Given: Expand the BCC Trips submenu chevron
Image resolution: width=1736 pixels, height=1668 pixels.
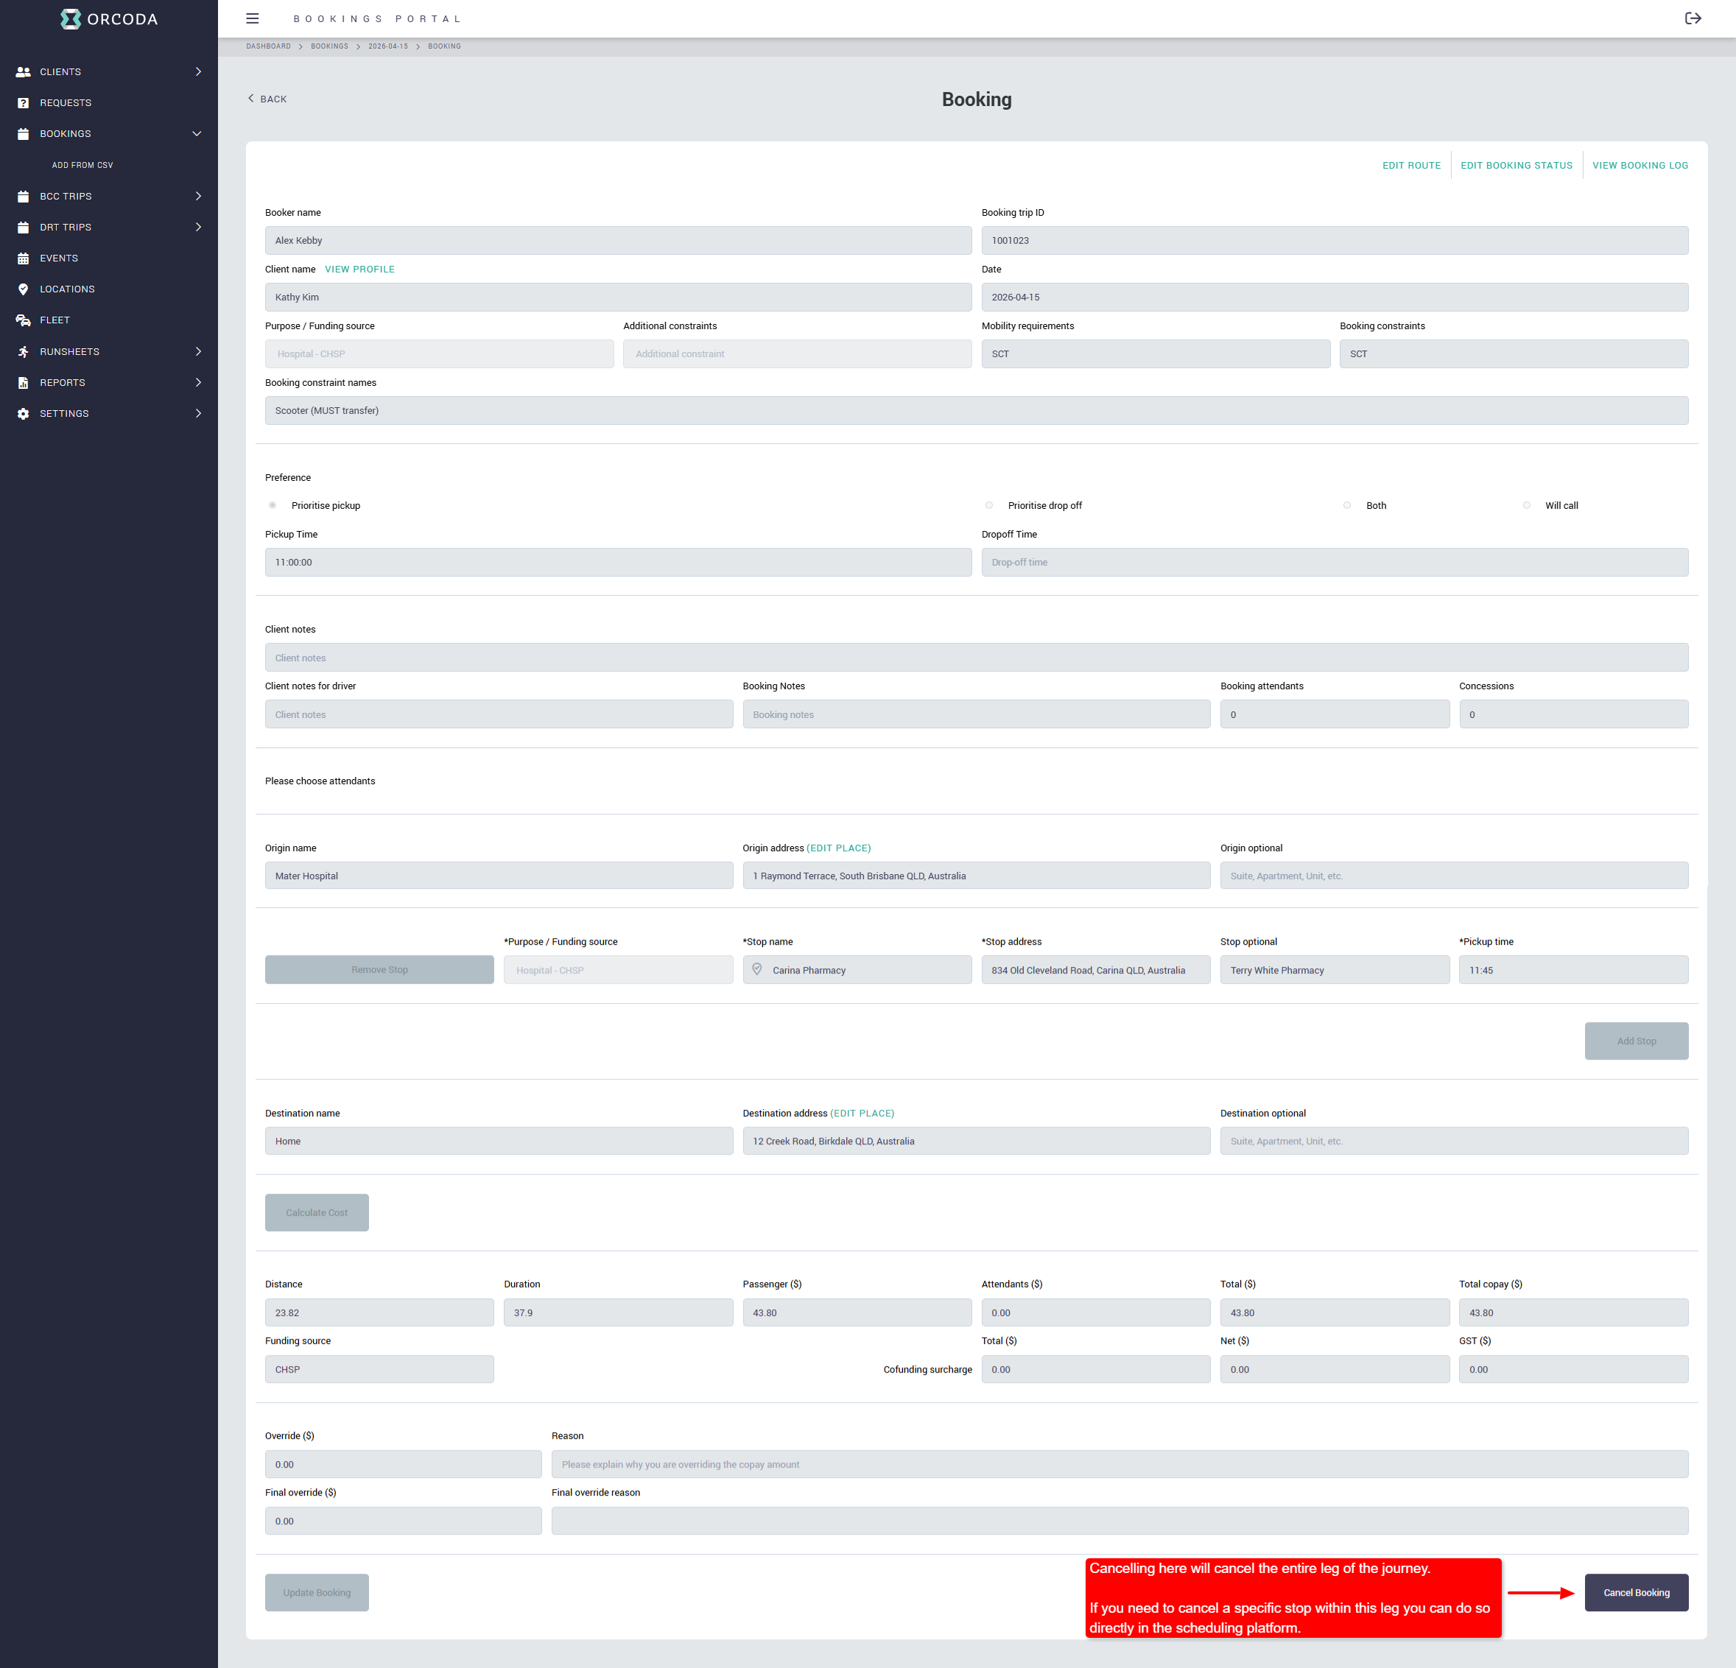Looking at the screenshot, I should point(197,196).
